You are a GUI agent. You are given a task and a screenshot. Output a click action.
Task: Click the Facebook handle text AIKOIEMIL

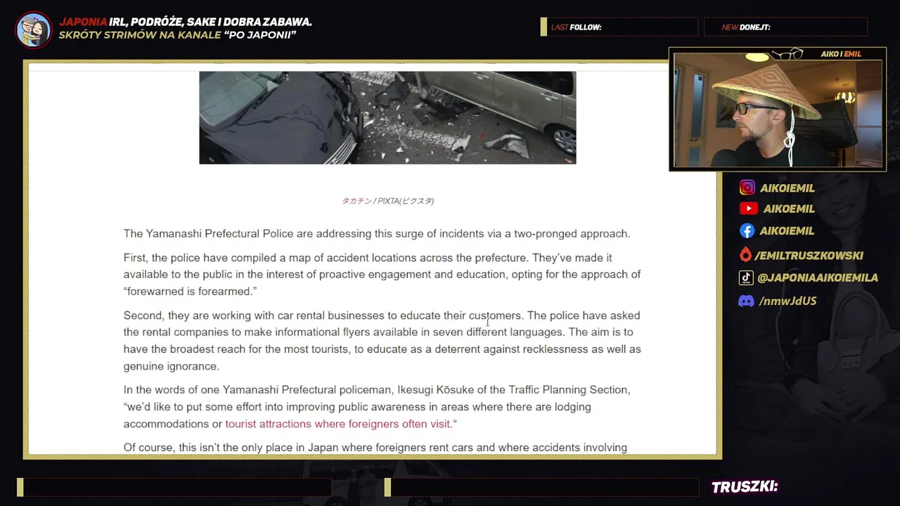point(787,231)
